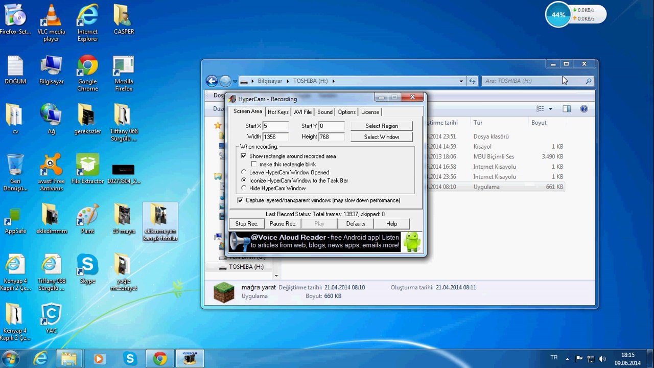Select the YAC desktop shortcut

coord(51,318)
